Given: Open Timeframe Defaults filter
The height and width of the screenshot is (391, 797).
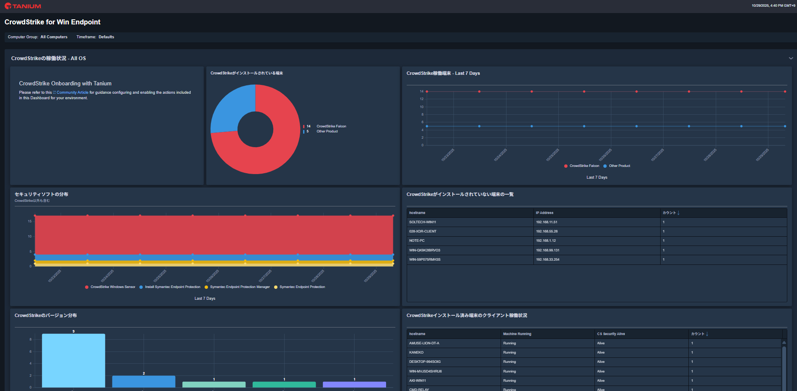Looking at the screenshot, I should 106,37.
